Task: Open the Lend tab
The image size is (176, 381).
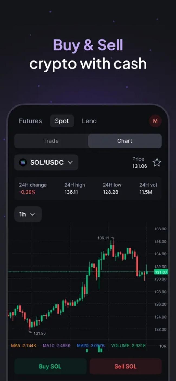Action: (x=89, y=121)
